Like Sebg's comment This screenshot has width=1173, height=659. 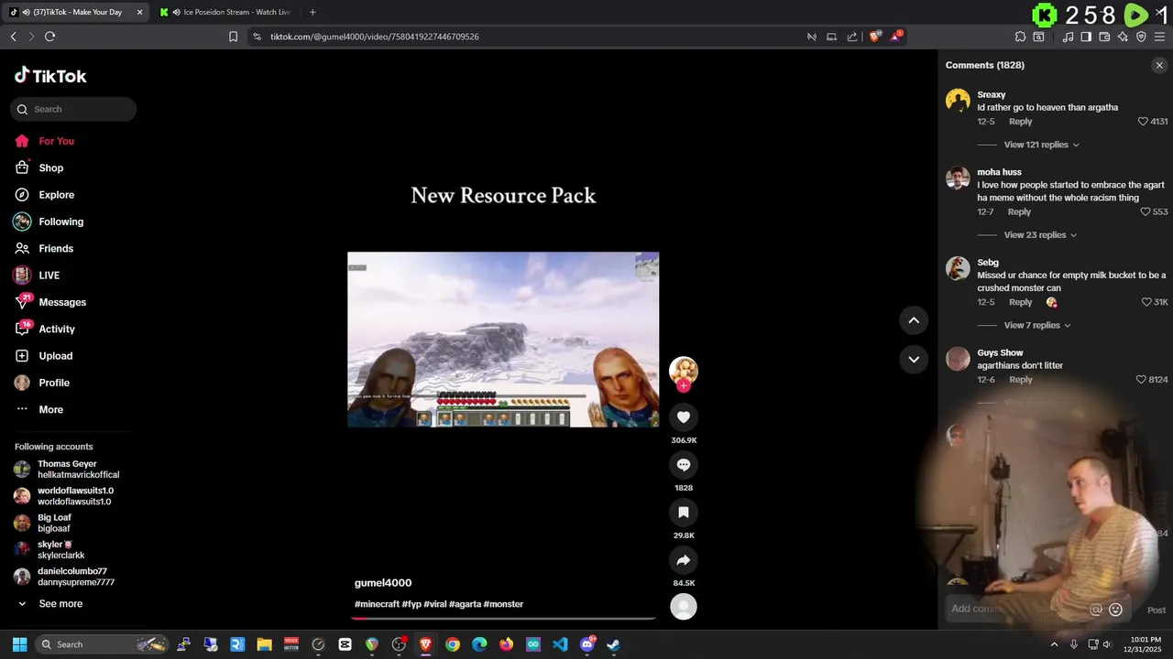(x=1146, y=302)
